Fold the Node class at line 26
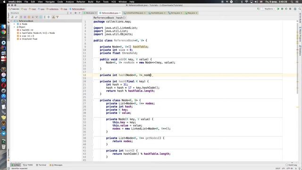This screenshot has height=170, width=302. click(92, 100)
